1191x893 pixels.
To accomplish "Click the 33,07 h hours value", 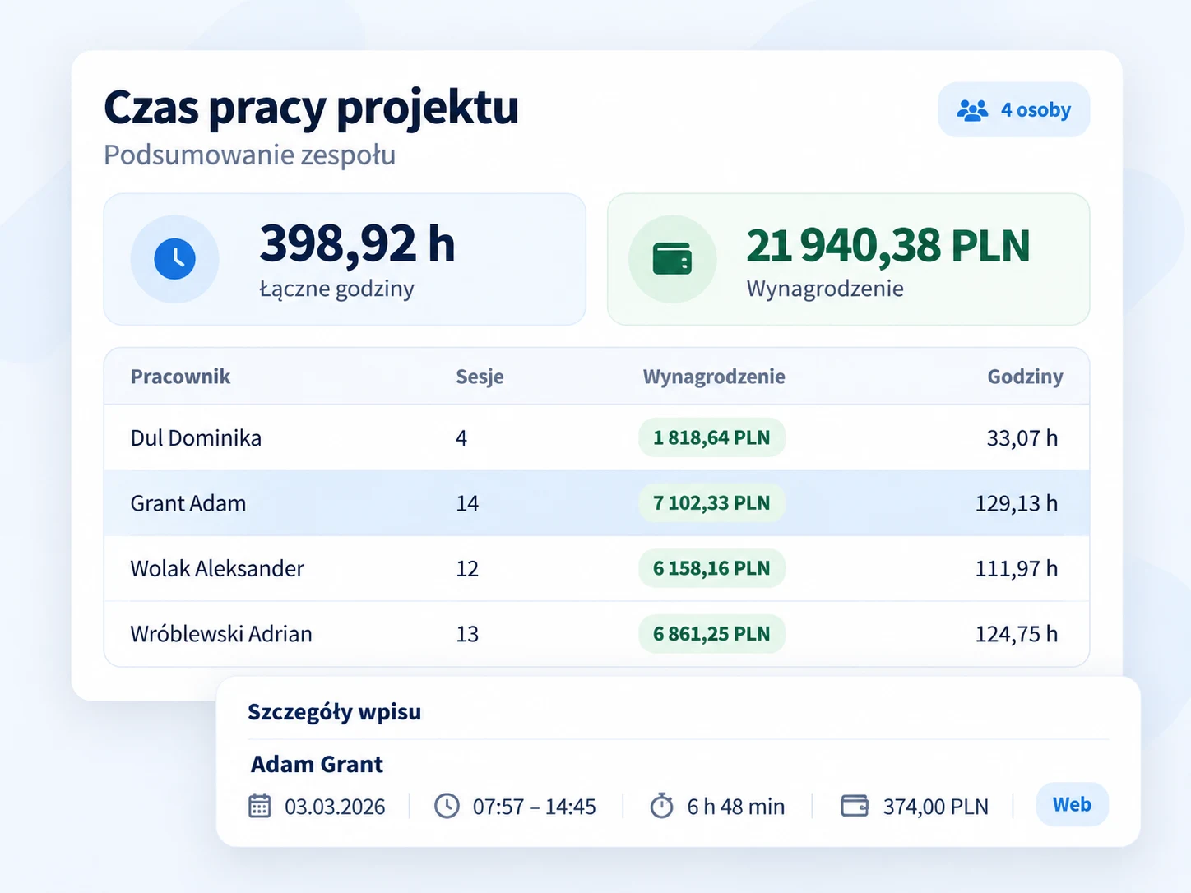I will [x=1022, y=437].
